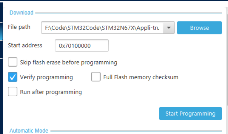The width and height of the screenshot is (228, 134).
Task: Click the vertical scrollbar on the right edge
Action: point(227,60)
